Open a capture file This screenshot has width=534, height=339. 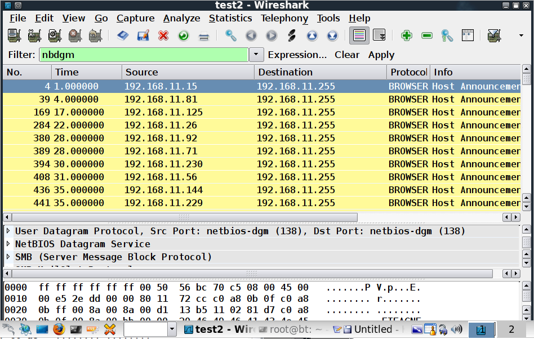[x=123, y=35]
